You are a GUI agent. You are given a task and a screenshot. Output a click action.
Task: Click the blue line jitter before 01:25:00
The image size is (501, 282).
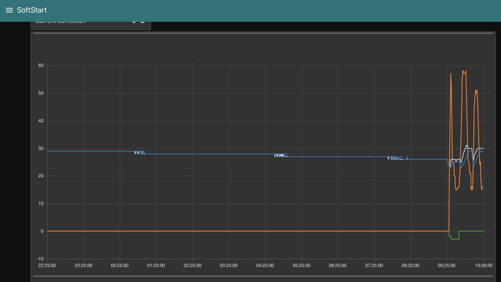pos(139,153)
